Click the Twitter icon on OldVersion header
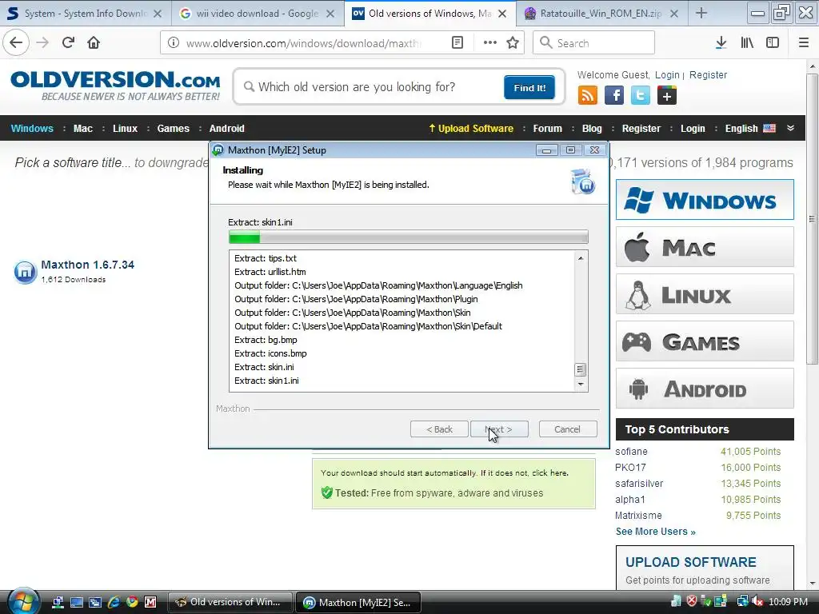The height and width of the screenshot is (614, 819). point(641,96)
